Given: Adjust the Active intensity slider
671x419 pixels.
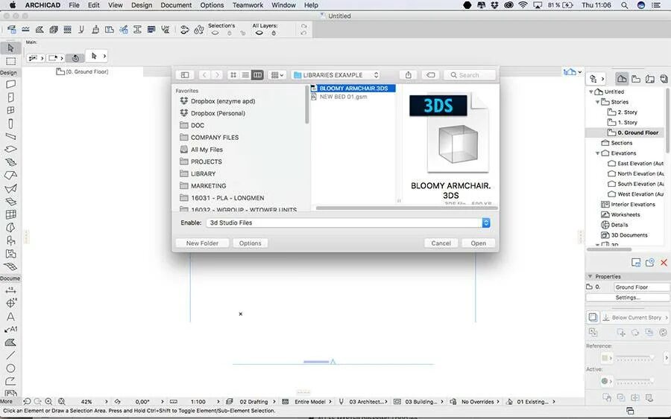Looking at the screenshot, I should click(635, 380).
